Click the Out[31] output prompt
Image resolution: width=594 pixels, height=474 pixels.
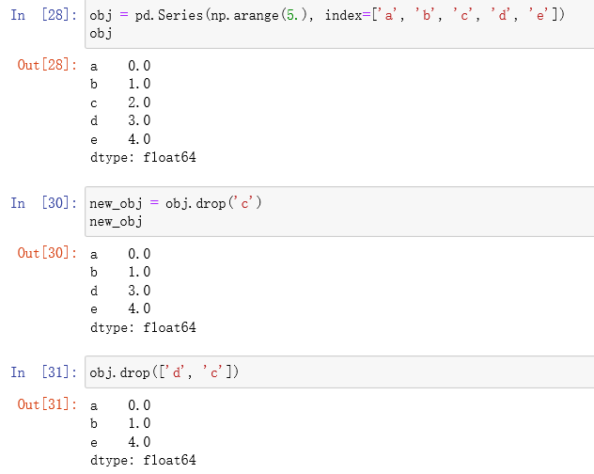(47, 404)
